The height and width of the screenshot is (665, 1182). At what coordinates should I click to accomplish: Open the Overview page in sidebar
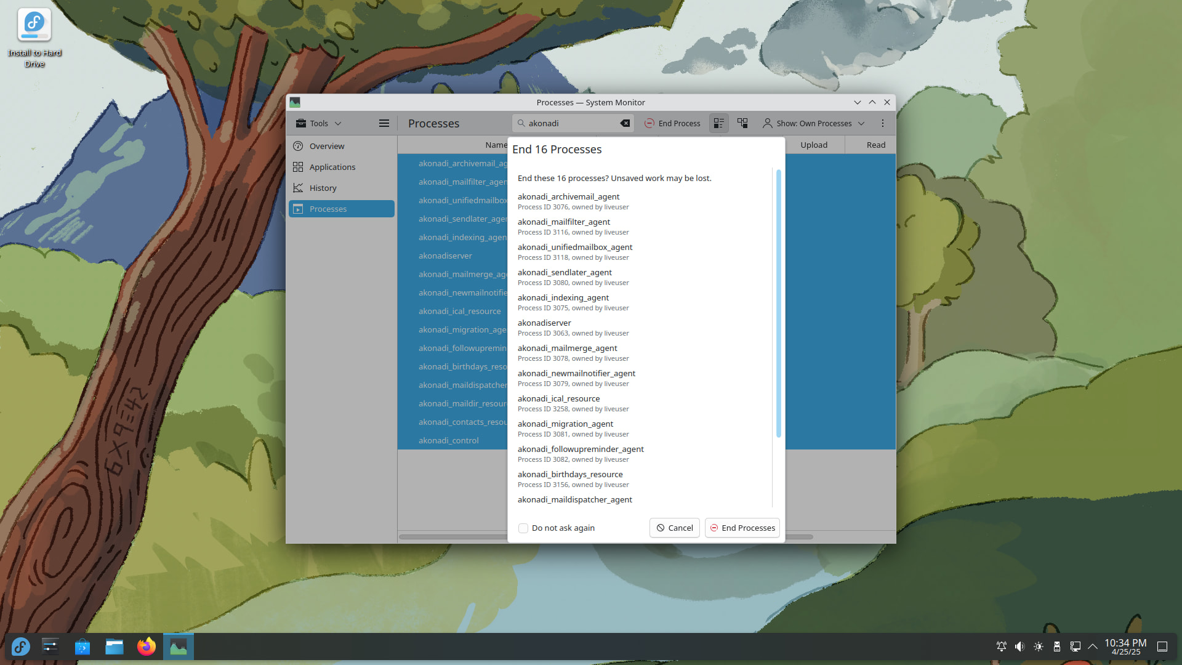[x=327, y=146]
